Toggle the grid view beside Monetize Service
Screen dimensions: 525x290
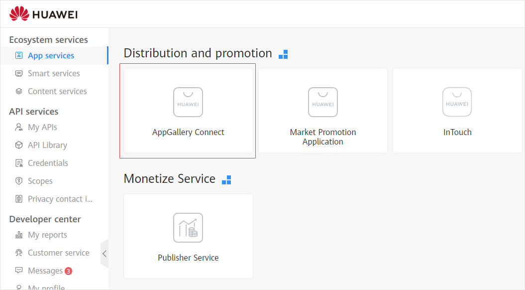[x=226, y=180]
